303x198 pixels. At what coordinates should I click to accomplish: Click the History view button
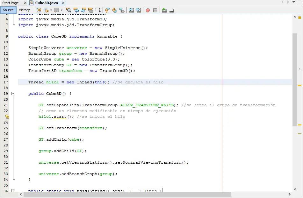point(25,10)
